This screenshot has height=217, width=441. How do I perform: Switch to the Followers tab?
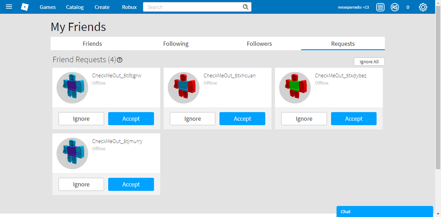coord(259,44)
